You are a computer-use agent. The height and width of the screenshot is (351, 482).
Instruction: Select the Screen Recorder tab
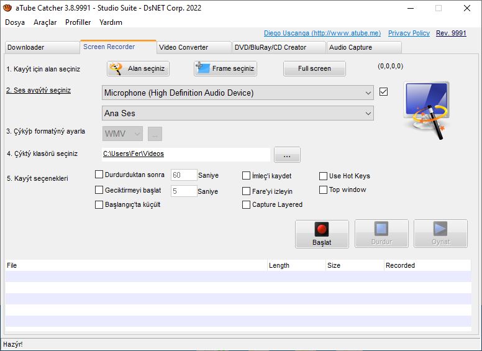point(119,47)
